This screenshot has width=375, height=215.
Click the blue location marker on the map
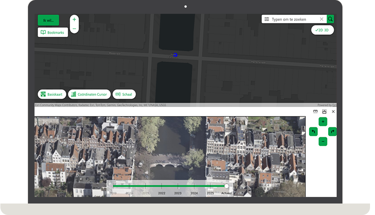coord(175,55)
